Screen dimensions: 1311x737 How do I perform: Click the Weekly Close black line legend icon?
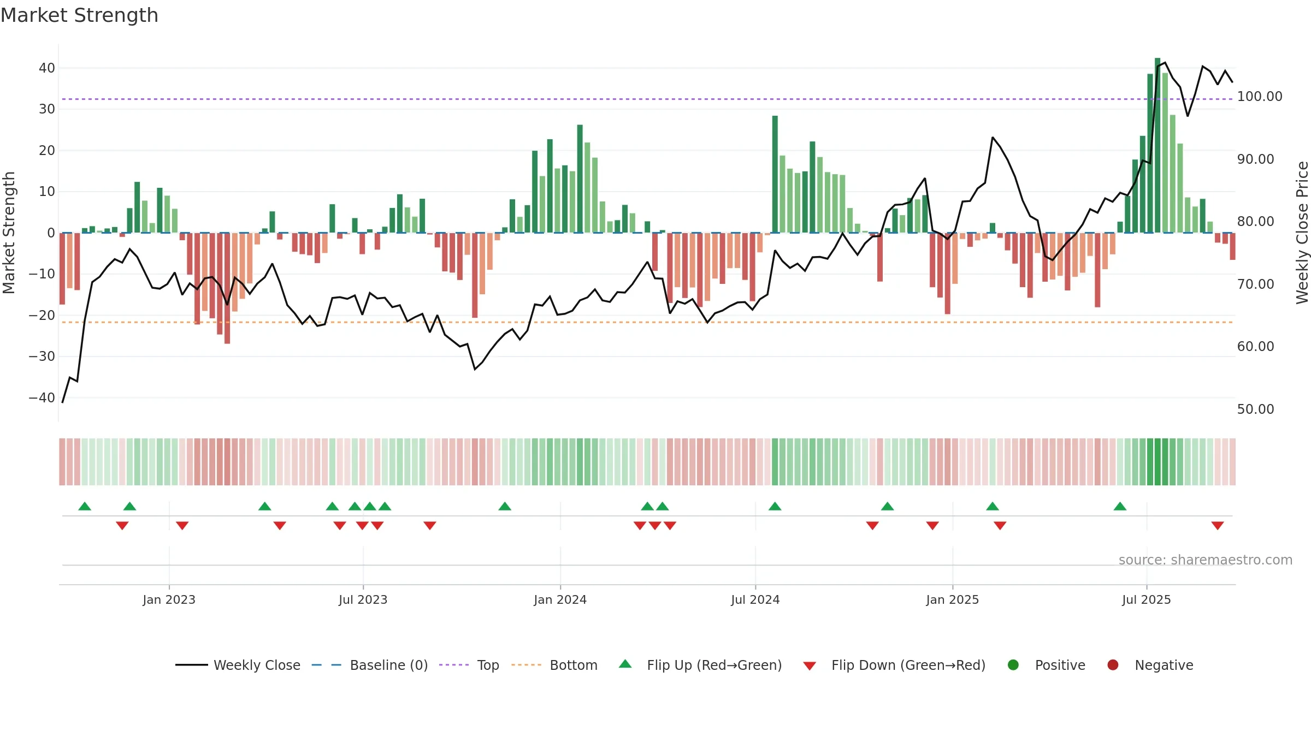(192, 665)
